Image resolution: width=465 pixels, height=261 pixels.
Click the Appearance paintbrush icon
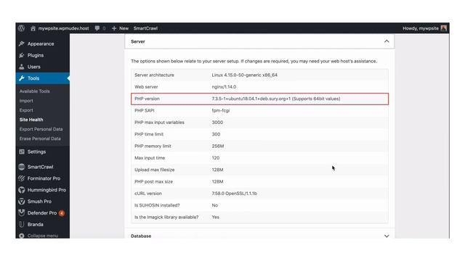coord(21,43)
